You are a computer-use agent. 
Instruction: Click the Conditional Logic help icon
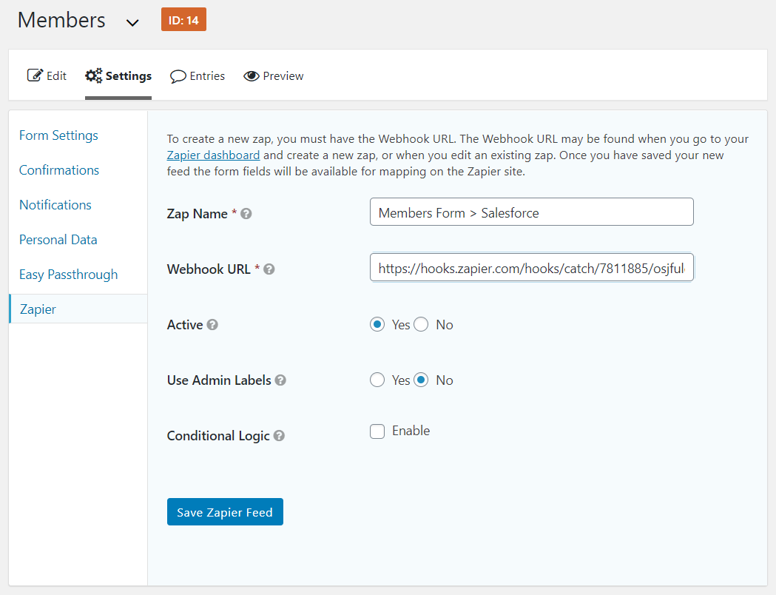click(279, 435)
